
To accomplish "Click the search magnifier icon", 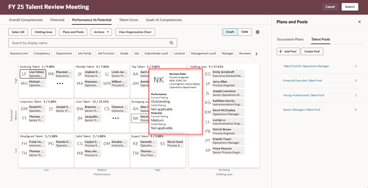I will pos(171,43).
